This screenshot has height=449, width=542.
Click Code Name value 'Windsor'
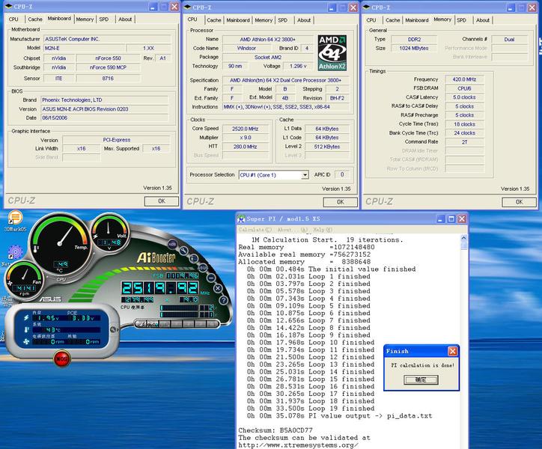point(246,48)
